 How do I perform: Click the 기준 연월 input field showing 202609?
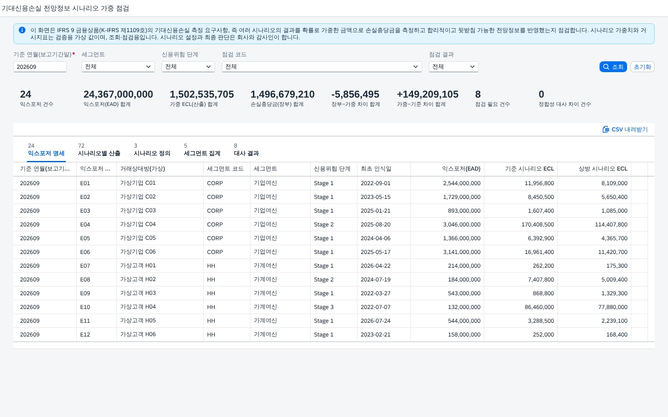tap(40, 67)
